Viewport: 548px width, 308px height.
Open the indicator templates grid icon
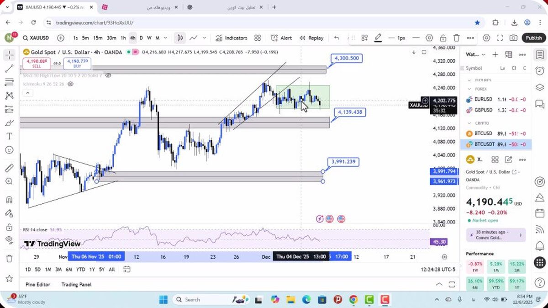(258, 38)
